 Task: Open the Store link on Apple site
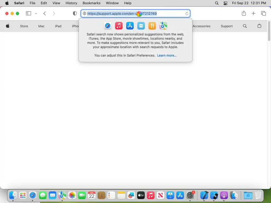(24, 26)
